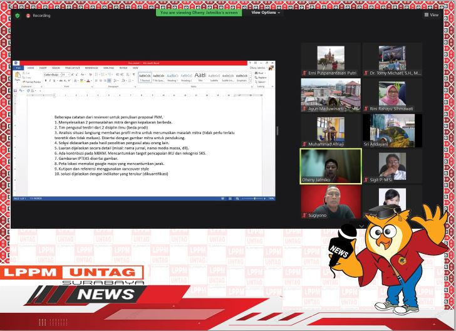The width and height of the screenshot is (456, 331).
Task: Click the Zoom View layout button
Action: click(432, 14)
